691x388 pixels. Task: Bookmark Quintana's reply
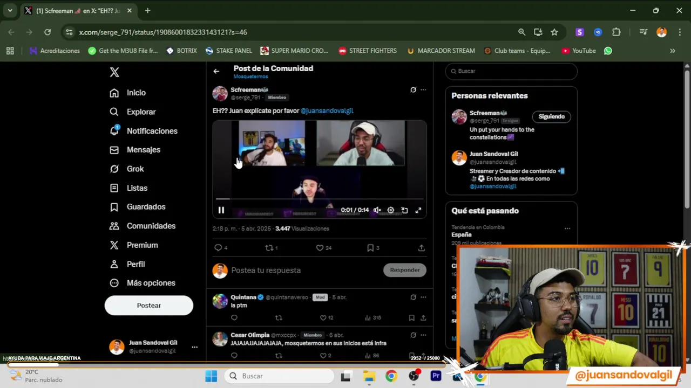point(411,318)
